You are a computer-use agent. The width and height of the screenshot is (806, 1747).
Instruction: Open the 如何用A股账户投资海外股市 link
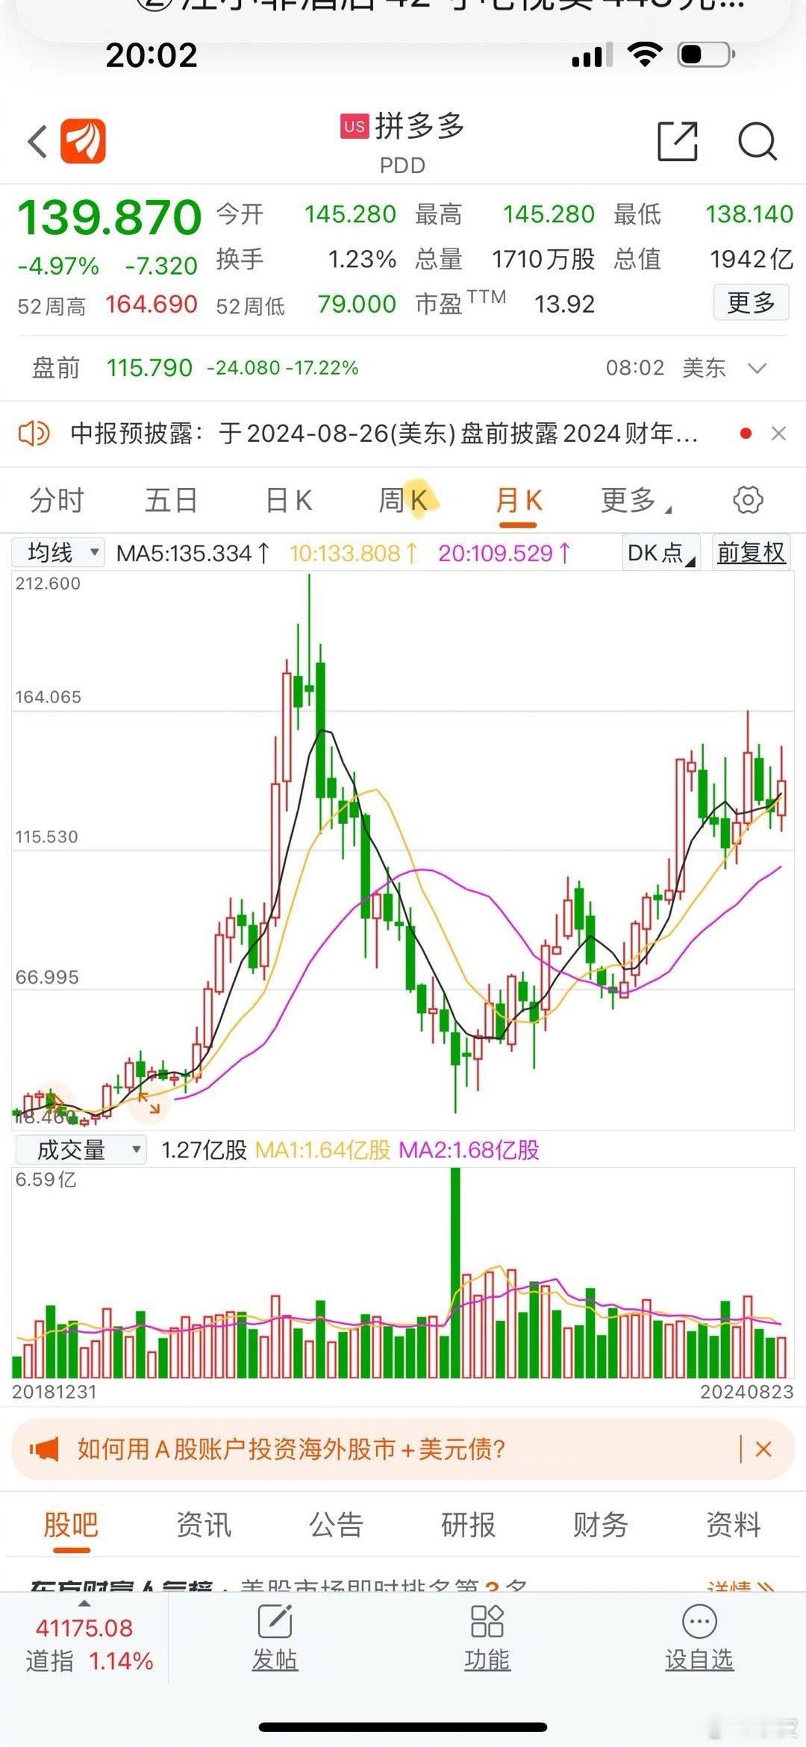click(291, 1449)
